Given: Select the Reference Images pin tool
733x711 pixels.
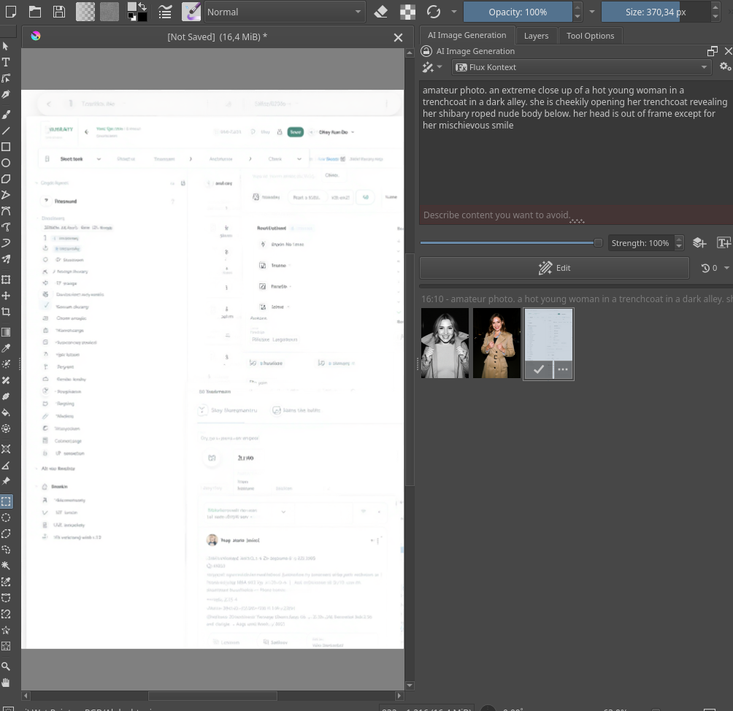Looking at the screenshot, I should (6, 481).
